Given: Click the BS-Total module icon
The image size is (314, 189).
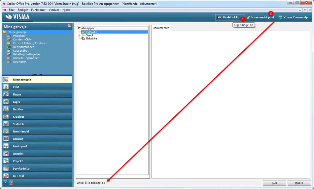Looking at the screenshot, I should click(6, 176).
